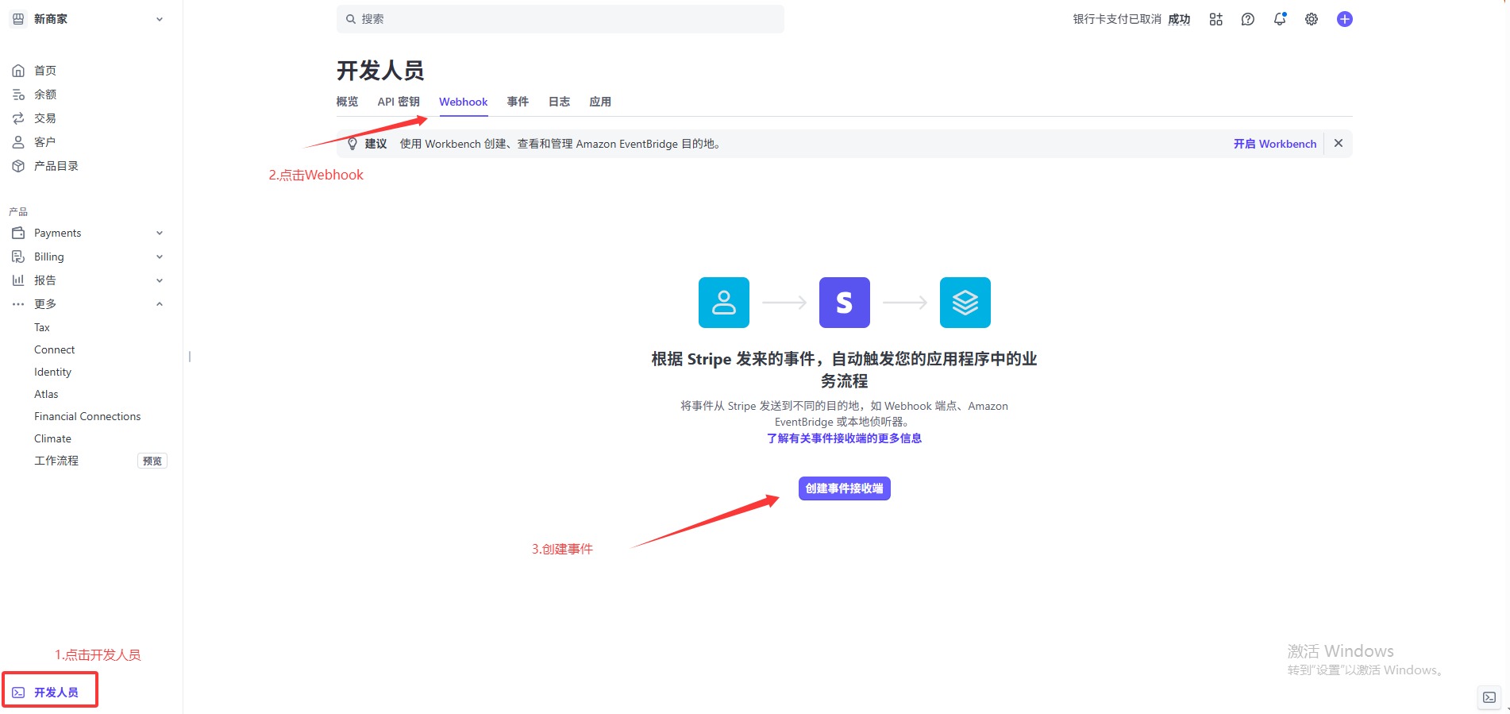Open the help question mark icon

1248,19
